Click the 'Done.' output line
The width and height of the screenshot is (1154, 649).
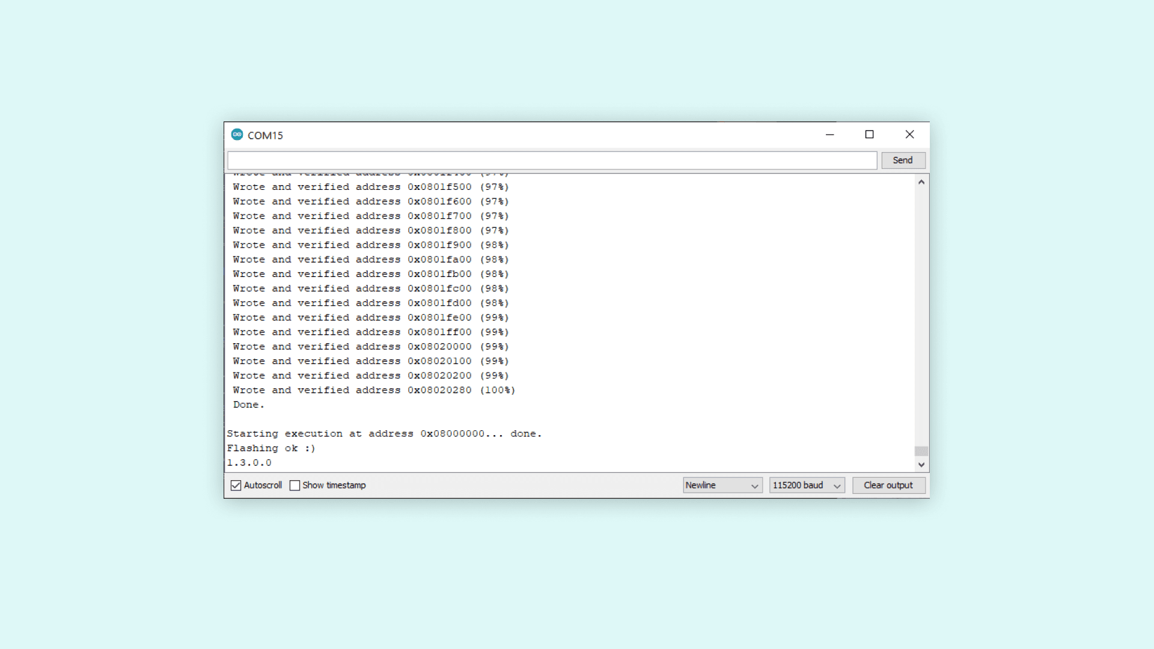[248, 405]
